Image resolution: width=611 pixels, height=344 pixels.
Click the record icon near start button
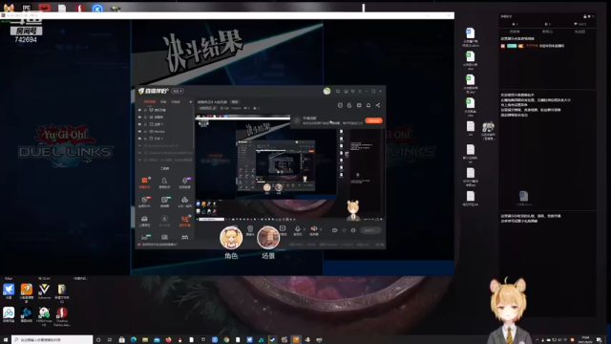tap(334, 230)
